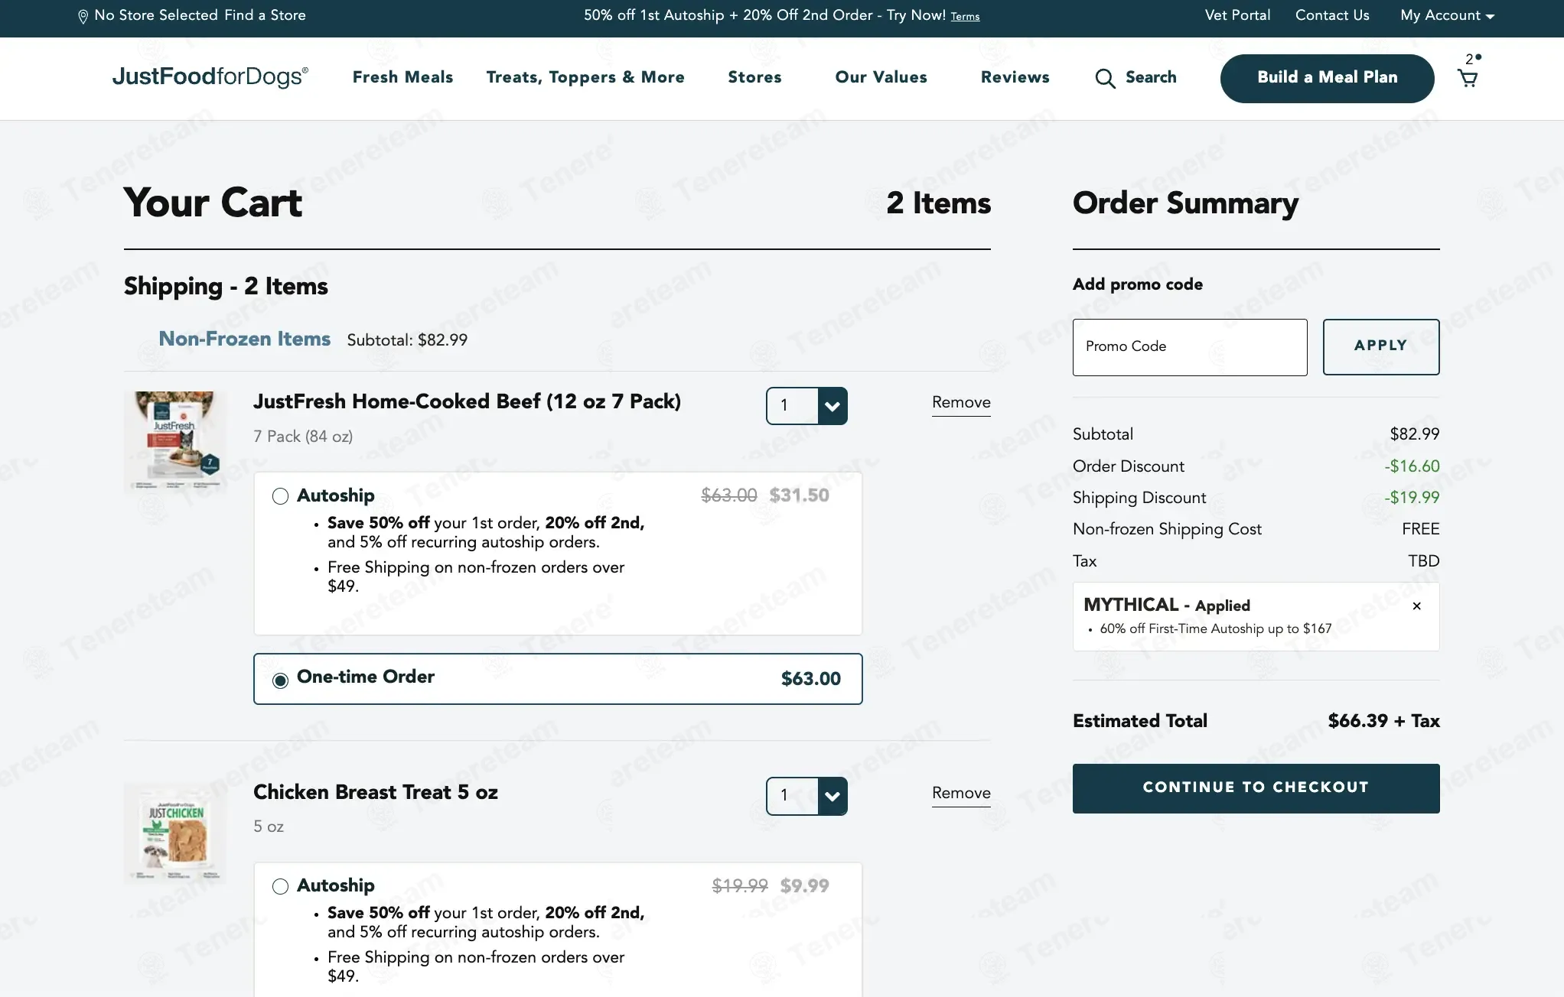Image resolution: width=1564 pixels, height=997 pixels.
Task: Visit the Vet Portal
Action: [x=1237, y=15]
